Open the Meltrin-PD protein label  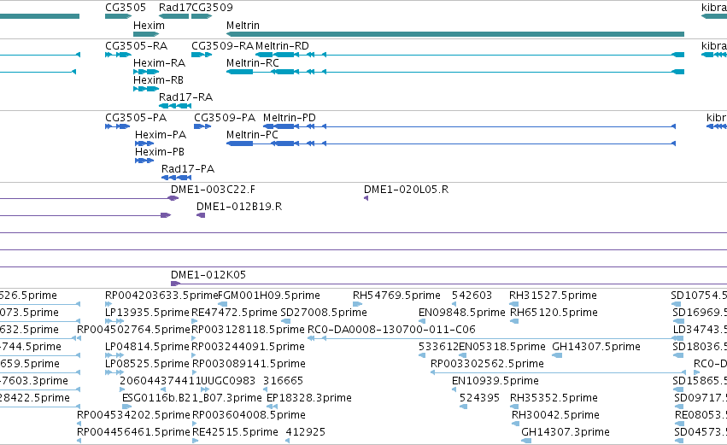tap(290, 118)
